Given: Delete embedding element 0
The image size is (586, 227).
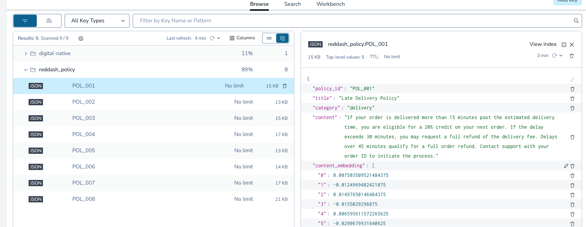Looking at the screenshot, I should coord(572,176).
